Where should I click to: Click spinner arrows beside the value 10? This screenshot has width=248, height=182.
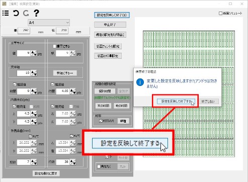[34, 73]
